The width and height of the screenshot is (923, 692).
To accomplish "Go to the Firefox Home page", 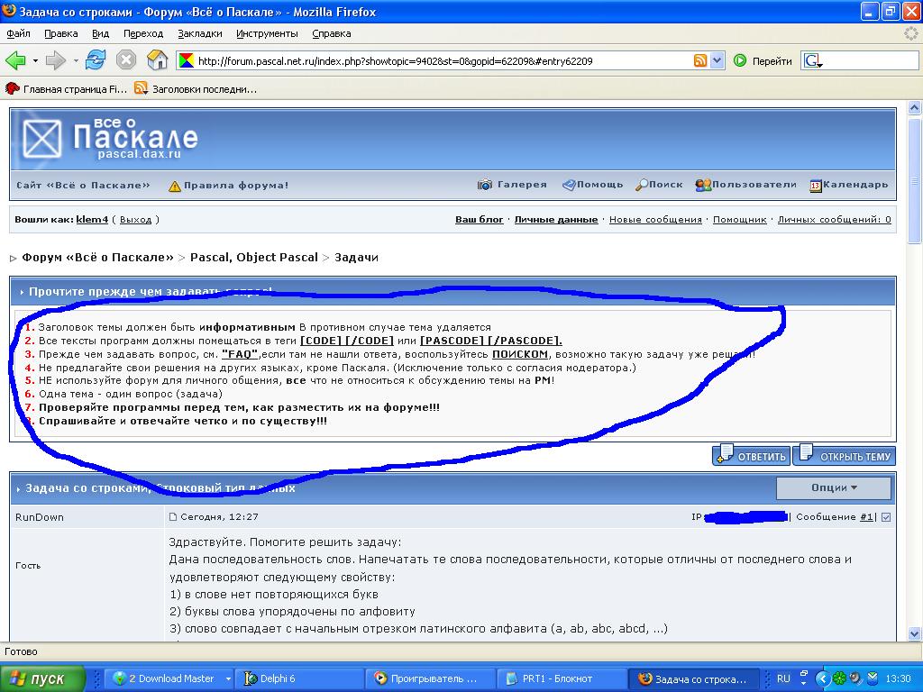I will (x=157, y=60).
